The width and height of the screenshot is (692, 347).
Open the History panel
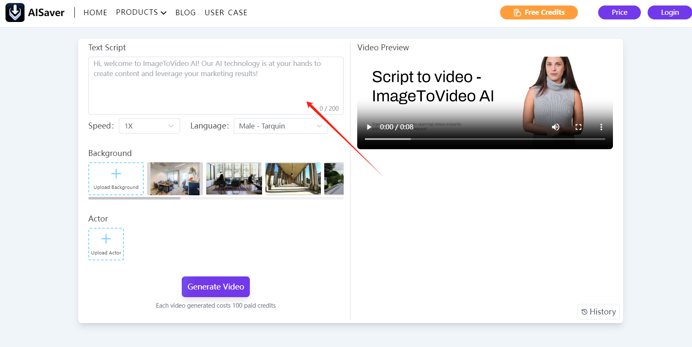[599, 311]
